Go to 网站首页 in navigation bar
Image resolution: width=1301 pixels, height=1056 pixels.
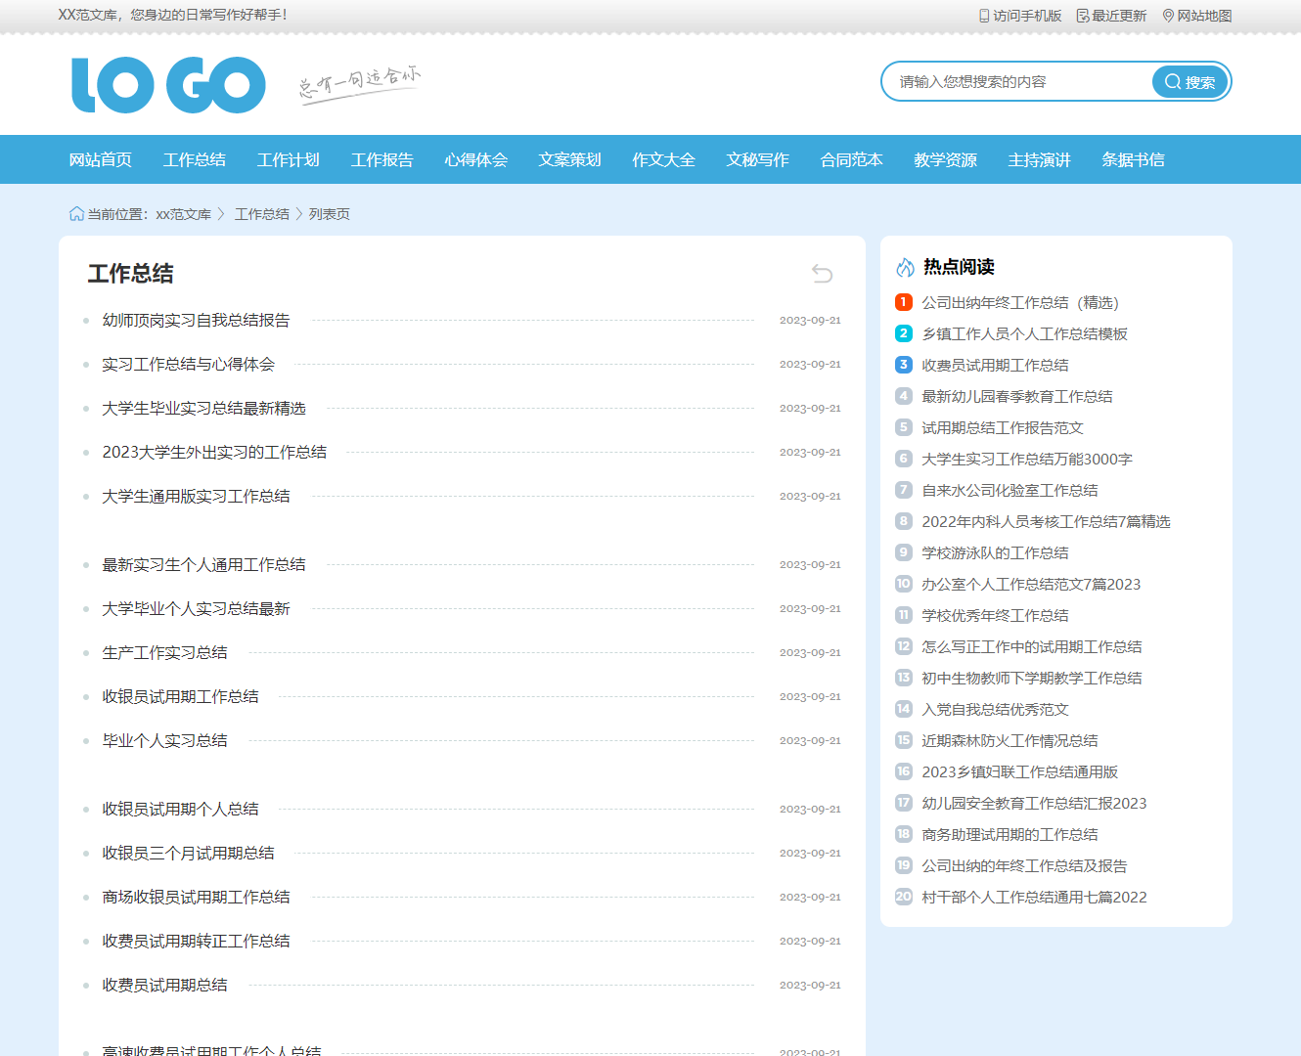click(x=100, y=159)
